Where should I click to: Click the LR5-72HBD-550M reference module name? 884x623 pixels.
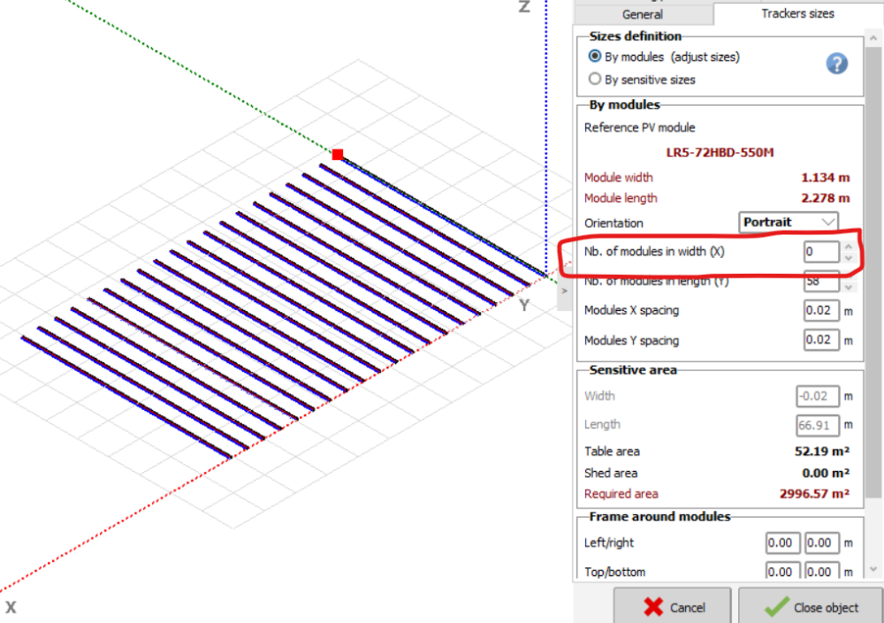(x=720, y=153)
